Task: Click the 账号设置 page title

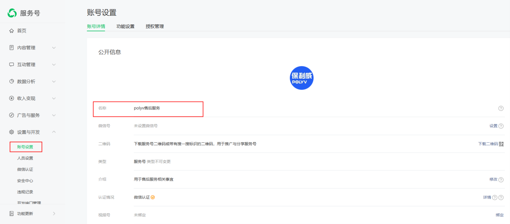Action: pos(102,13)
